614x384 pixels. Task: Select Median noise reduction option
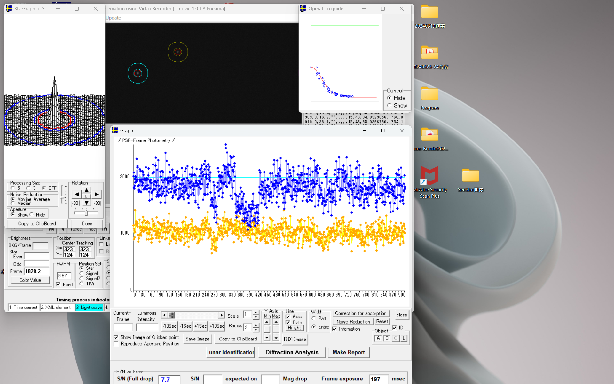[x=13, y=203]
